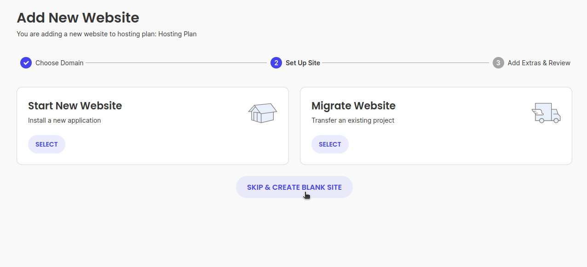Click the Migrate Website card title
The width and height of the screenshot is (587, 267).
(x=353, y=106)
